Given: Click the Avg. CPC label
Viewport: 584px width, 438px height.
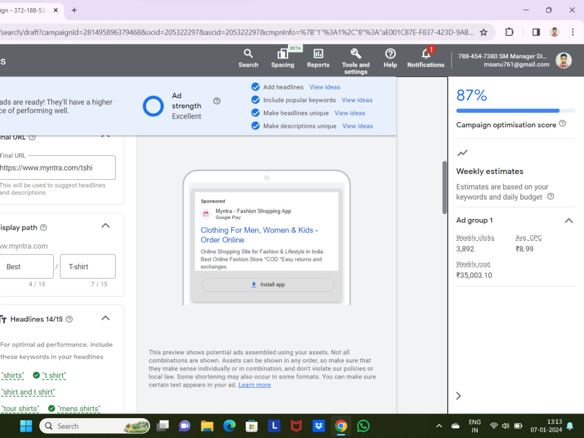Looking at the screenshot, I should [x=528, y=238].
